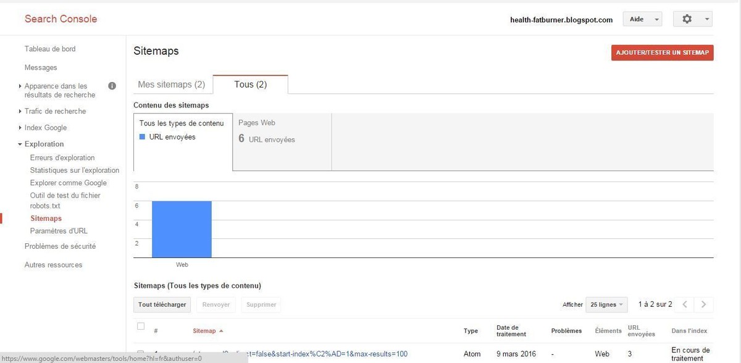Click Ajouter/Tester un sitemap button
This screenshot has height=363, width=741.
point(662,52)
